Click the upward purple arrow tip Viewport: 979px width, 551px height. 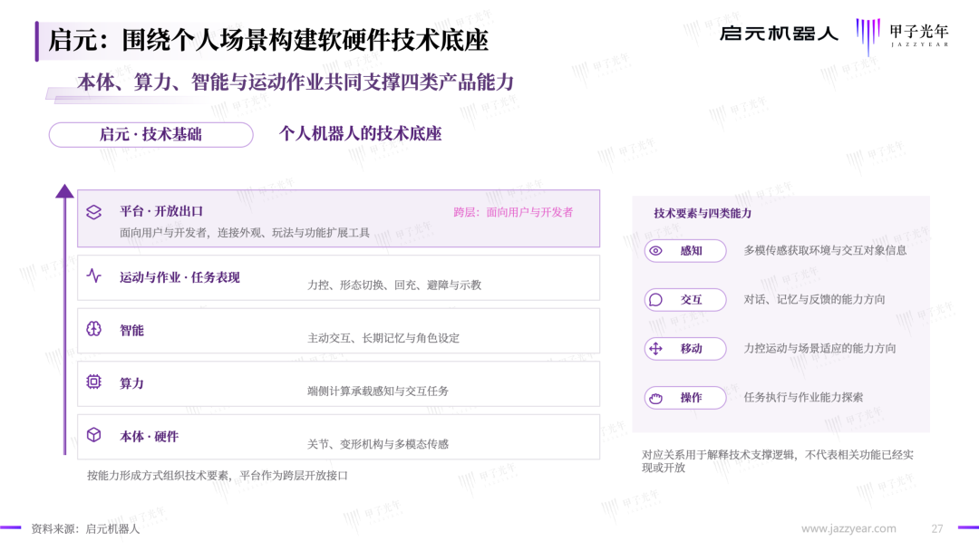pyautogui.click(x=65, y=191)
